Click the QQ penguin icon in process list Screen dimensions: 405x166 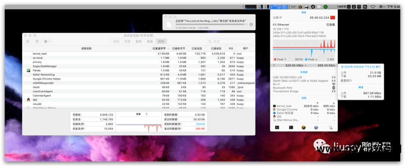(28, 100)
